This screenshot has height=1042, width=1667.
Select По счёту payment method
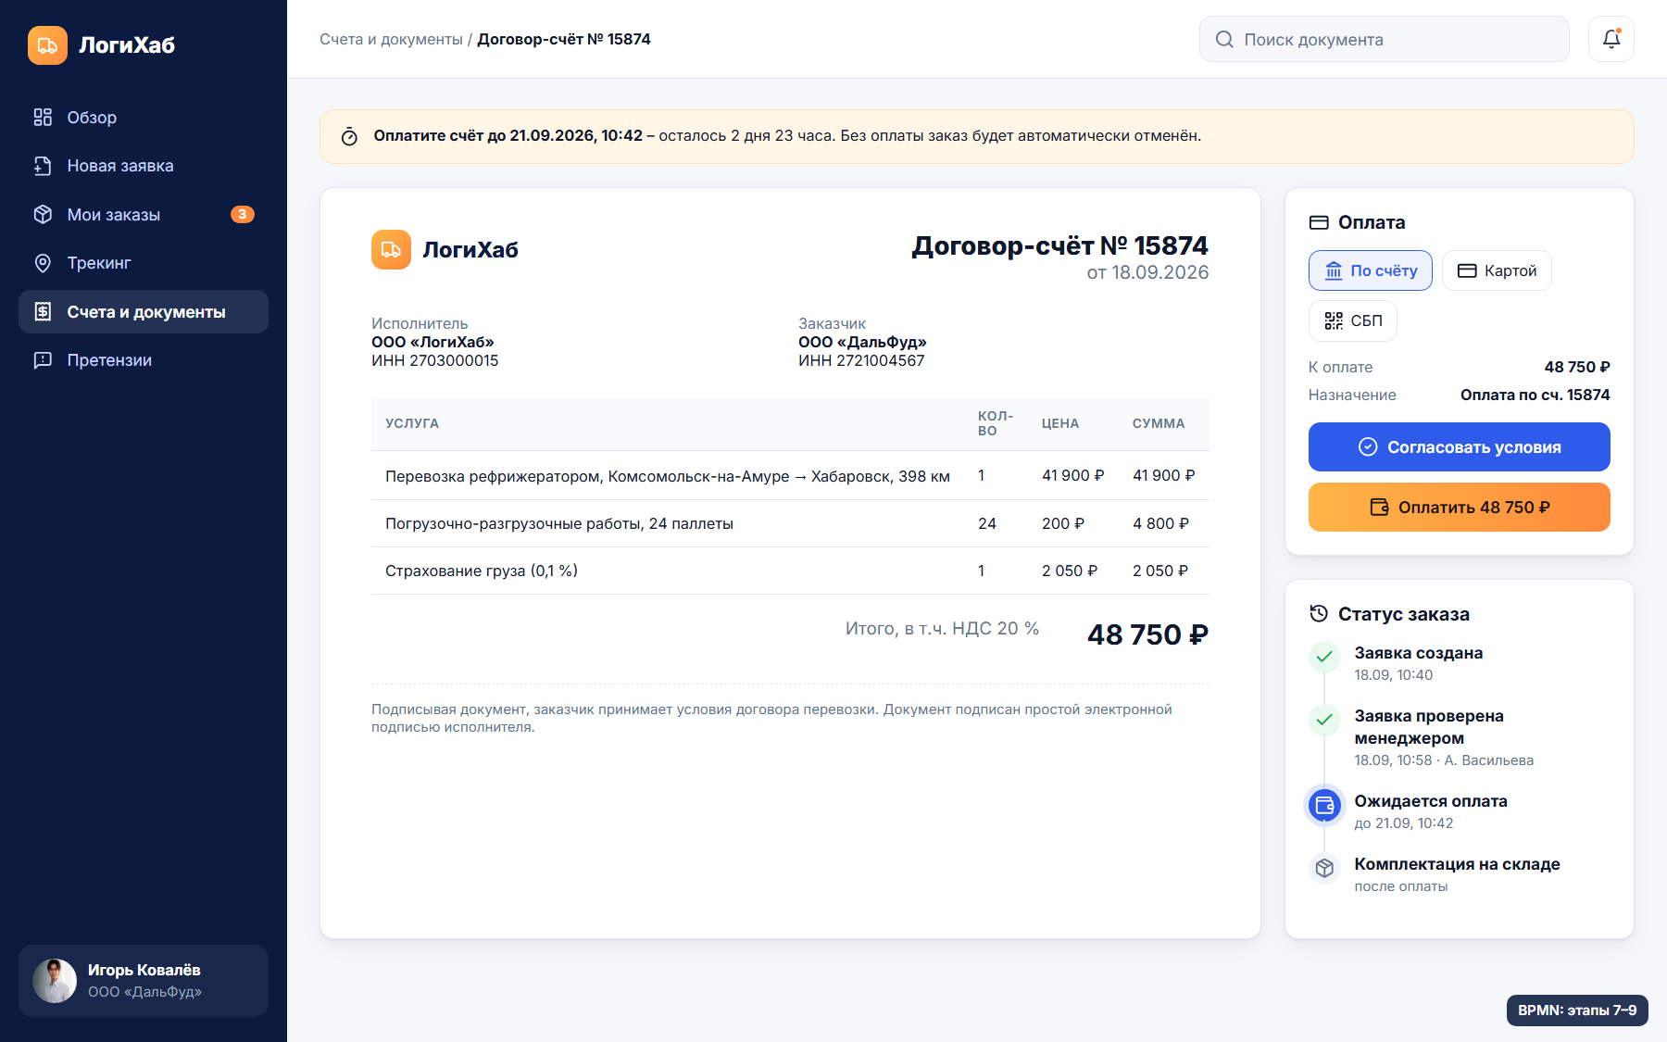[1370, 270]
